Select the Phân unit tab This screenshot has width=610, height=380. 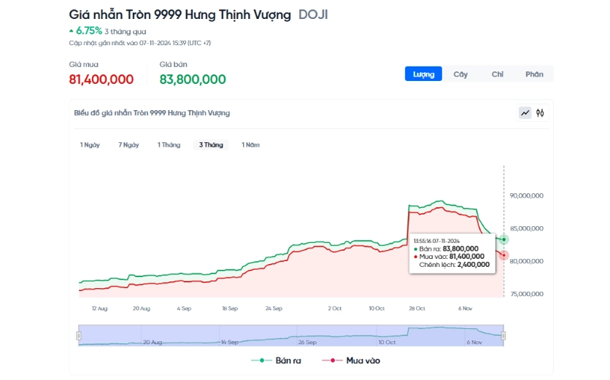tap(534, 74)
